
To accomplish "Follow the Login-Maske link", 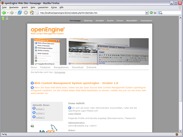I will click(74, 114).
